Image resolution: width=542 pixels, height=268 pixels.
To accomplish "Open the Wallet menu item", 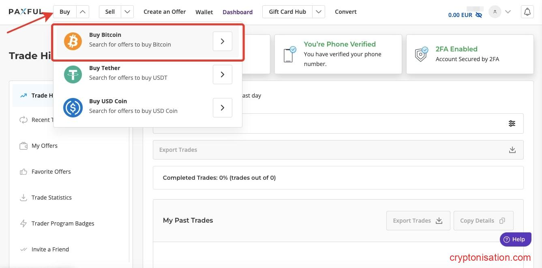I will pyautogui.click(x=204, y=12).
